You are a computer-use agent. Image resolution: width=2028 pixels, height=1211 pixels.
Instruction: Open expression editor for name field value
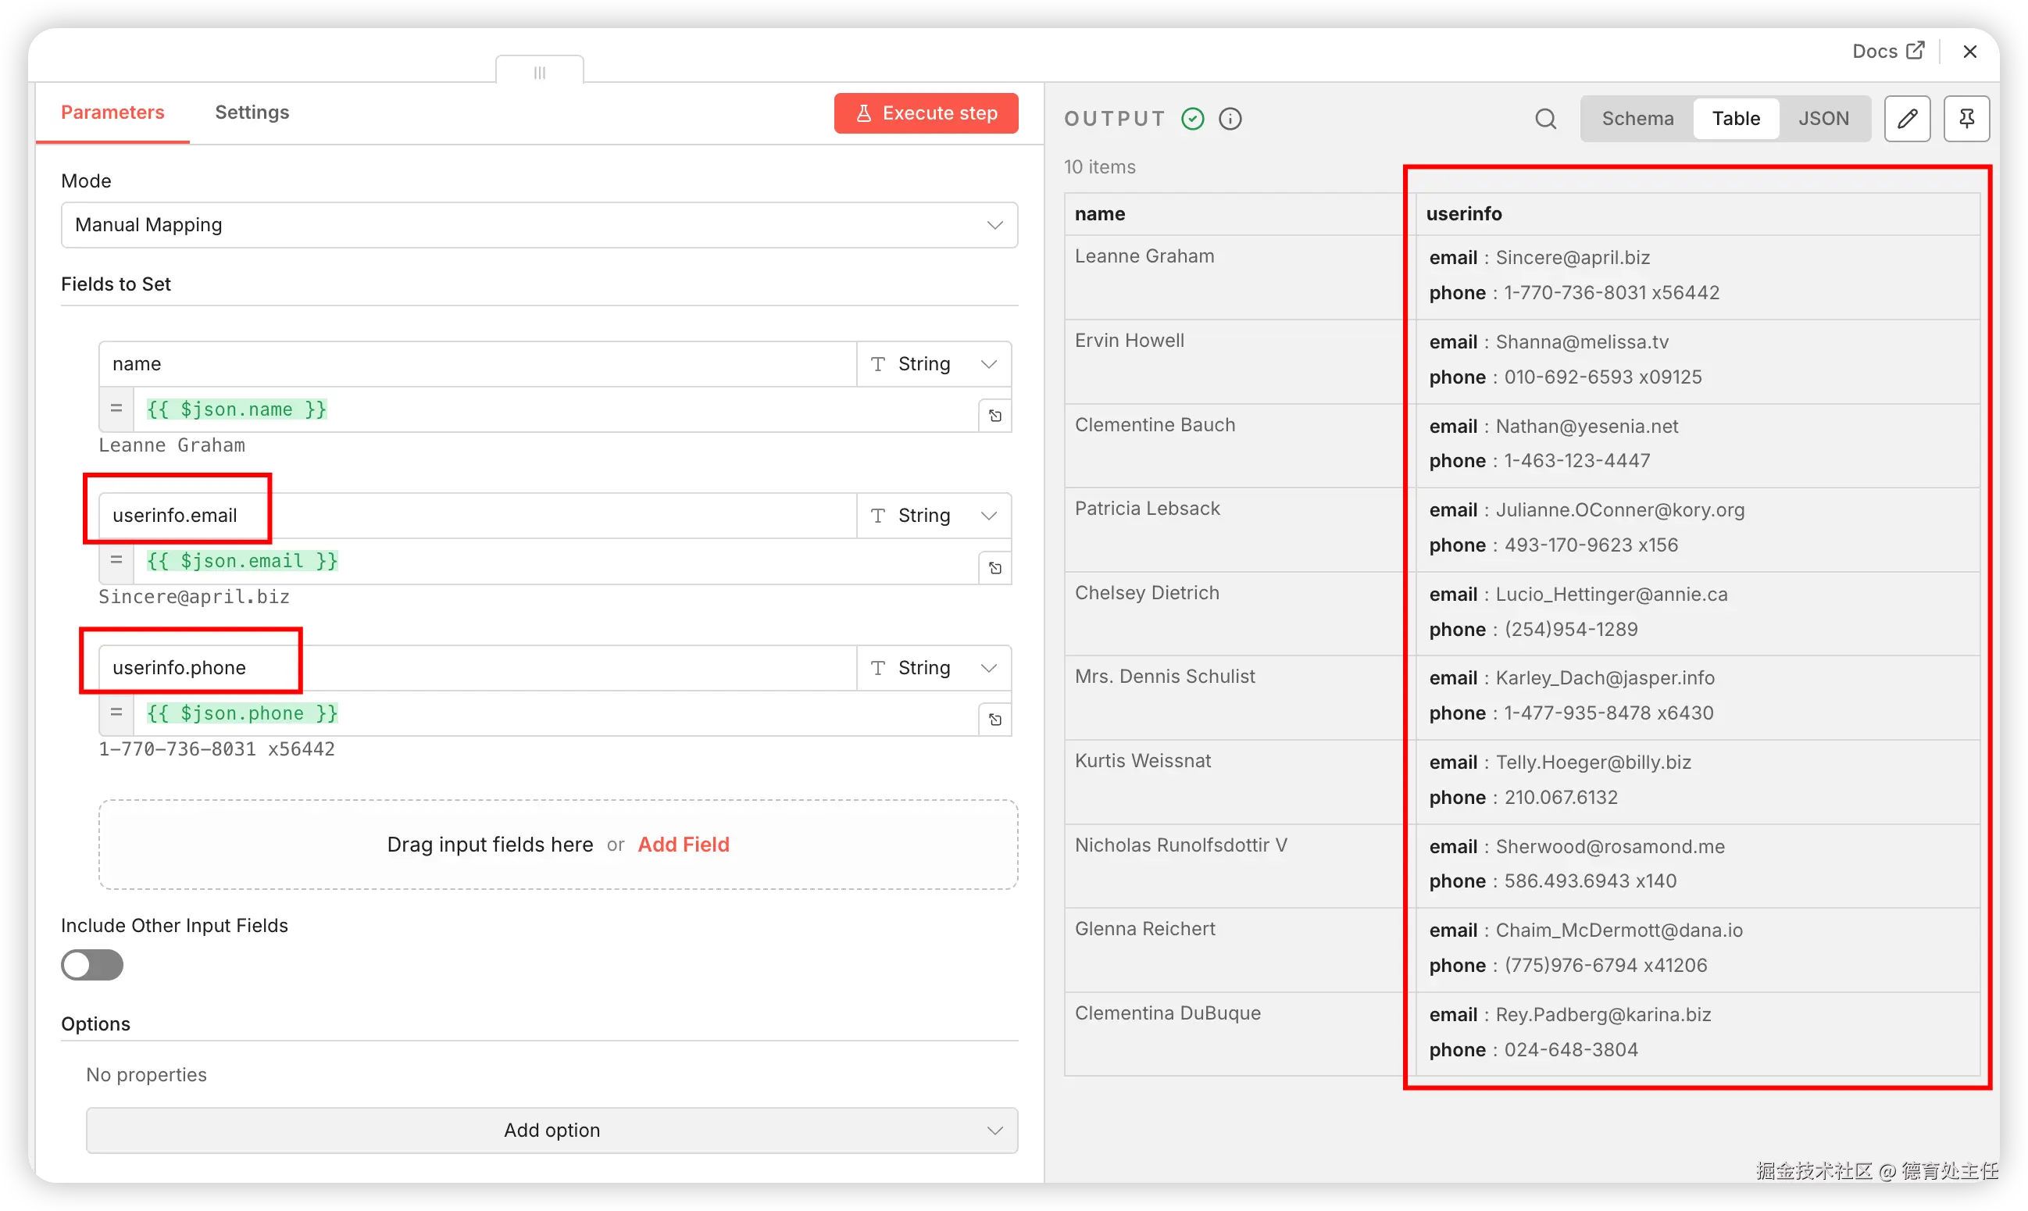(994, 416)
